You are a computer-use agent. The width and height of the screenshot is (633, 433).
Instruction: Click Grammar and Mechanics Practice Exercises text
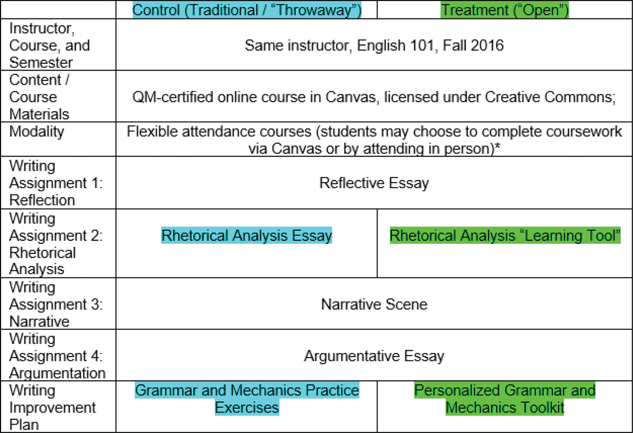(247, 399)
